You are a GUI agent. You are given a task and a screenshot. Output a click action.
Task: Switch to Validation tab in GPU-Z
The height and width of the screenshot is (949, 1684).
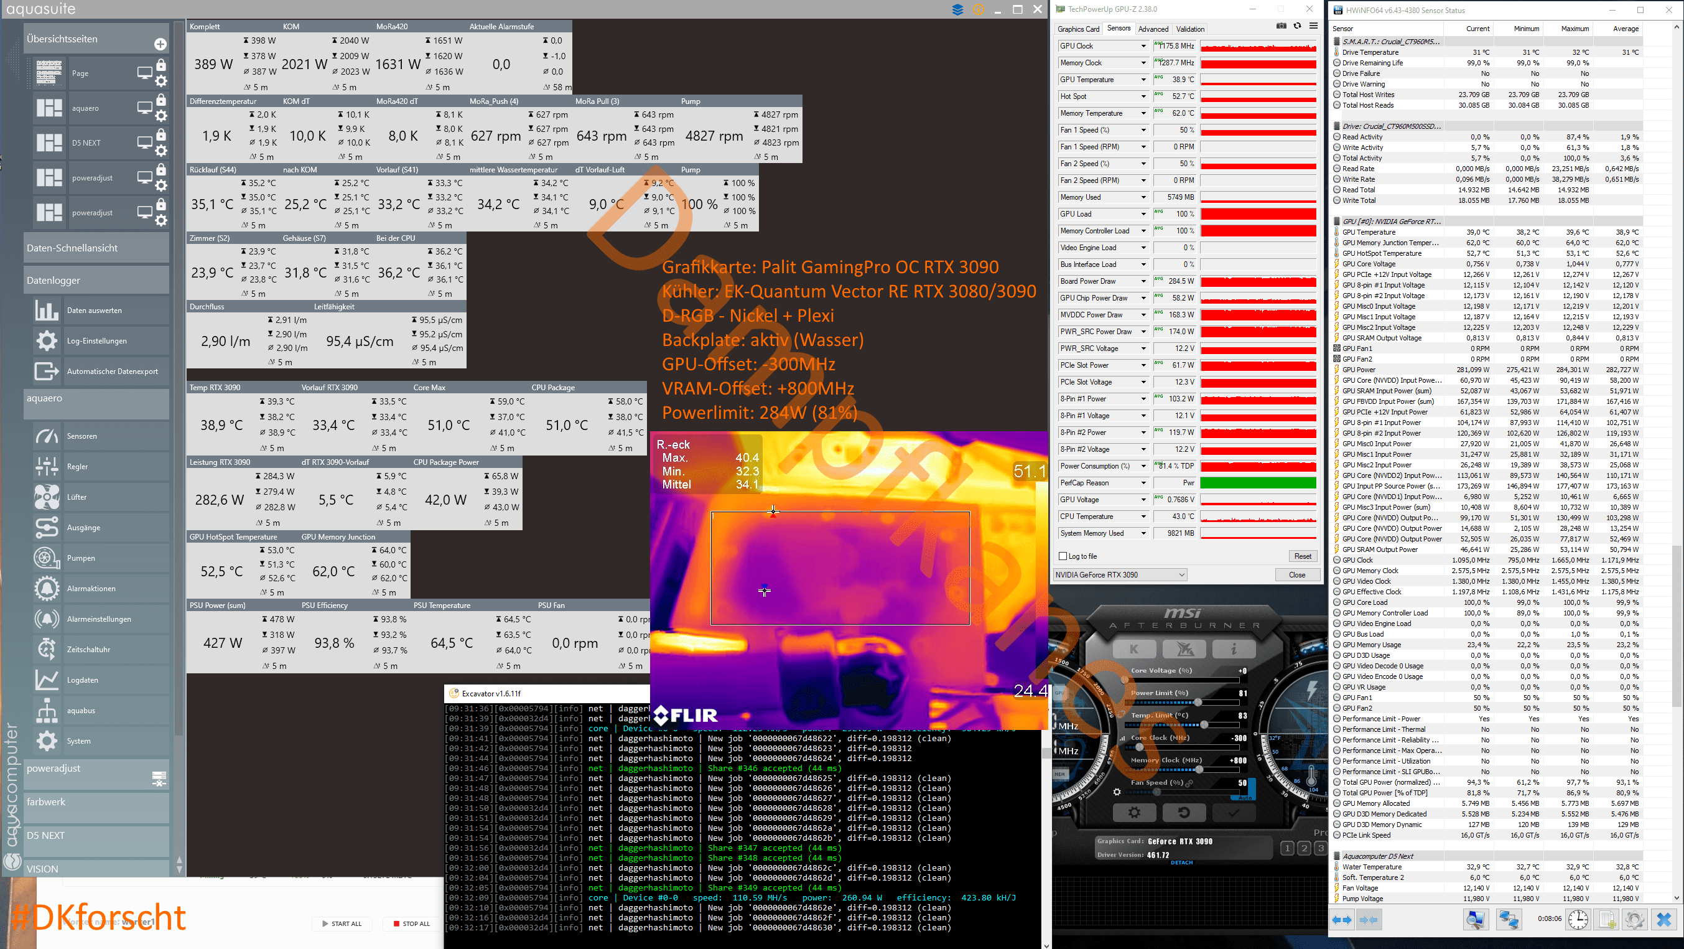point(1191,29)
